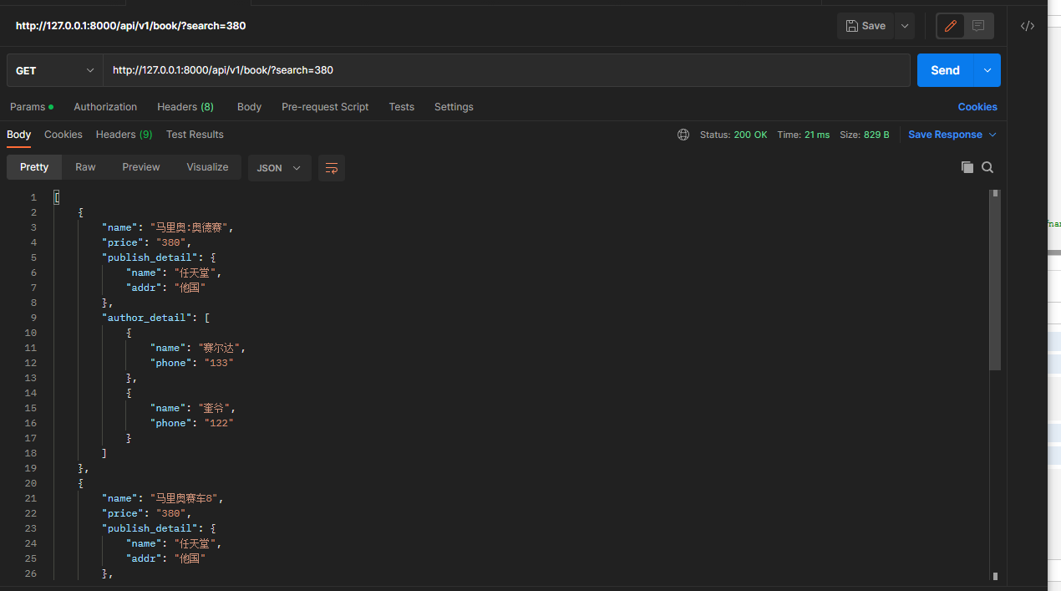This screenshot has height=591, width=1061.
Task: Click the Send button
Action: tap(945, 70)
